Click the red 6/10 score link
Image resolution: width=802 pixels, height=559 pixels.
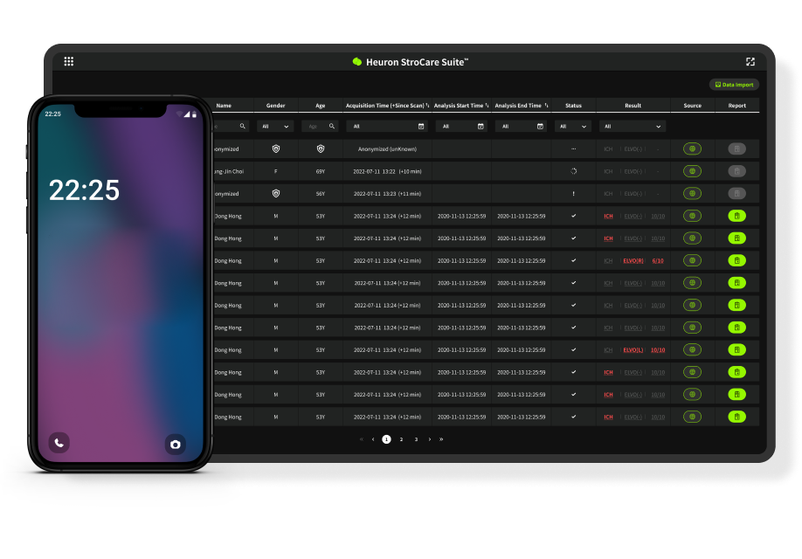(658, 261)
